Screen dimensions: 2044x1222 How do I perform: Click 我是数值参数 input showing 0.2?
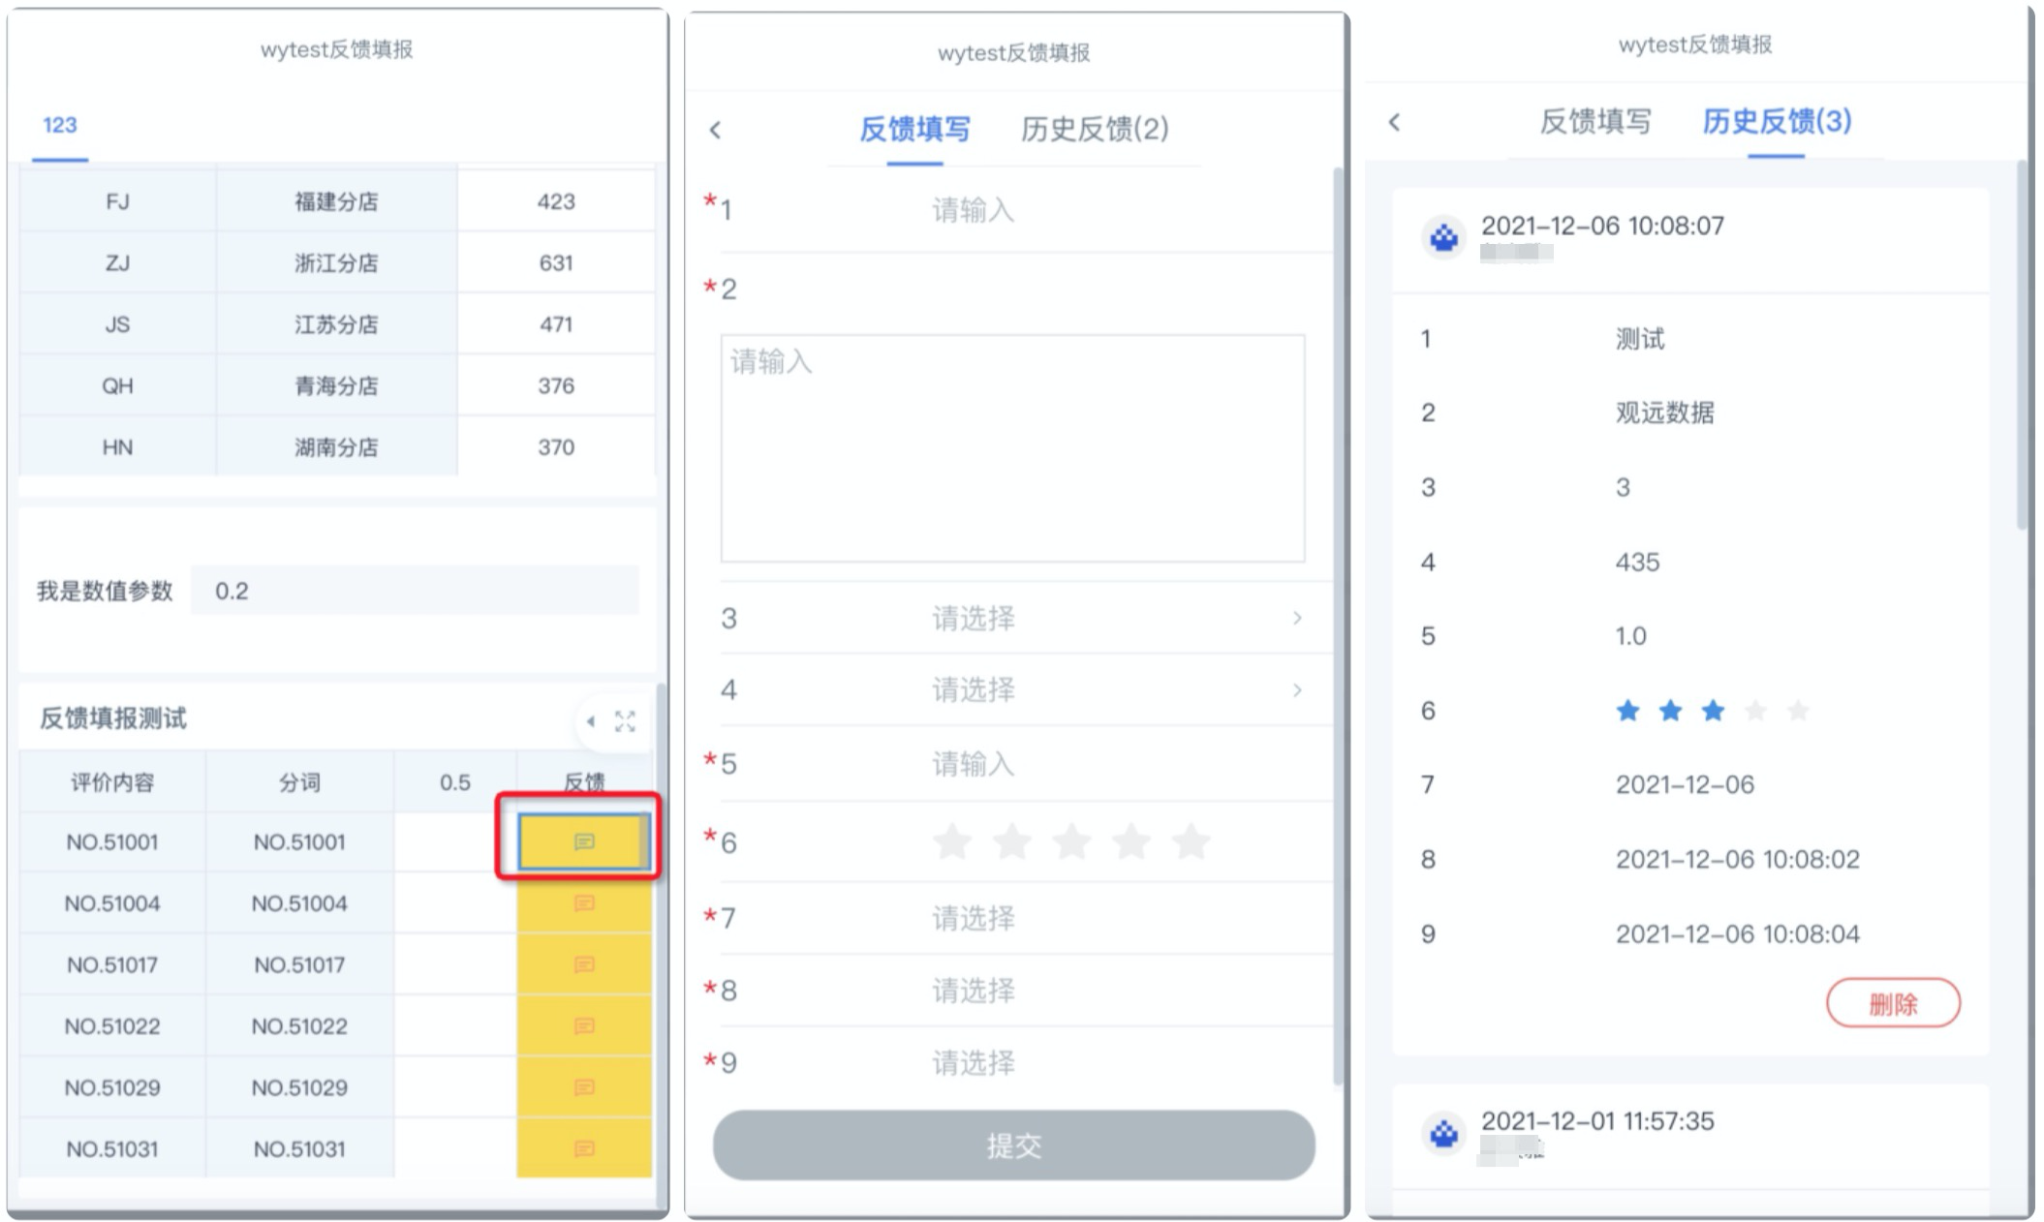415,591
